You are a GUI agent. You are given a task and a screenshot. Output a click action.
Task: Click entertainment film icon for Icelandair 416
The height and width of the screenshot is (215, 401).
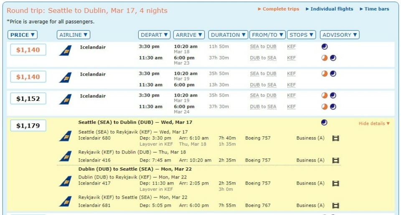(335, 161)
